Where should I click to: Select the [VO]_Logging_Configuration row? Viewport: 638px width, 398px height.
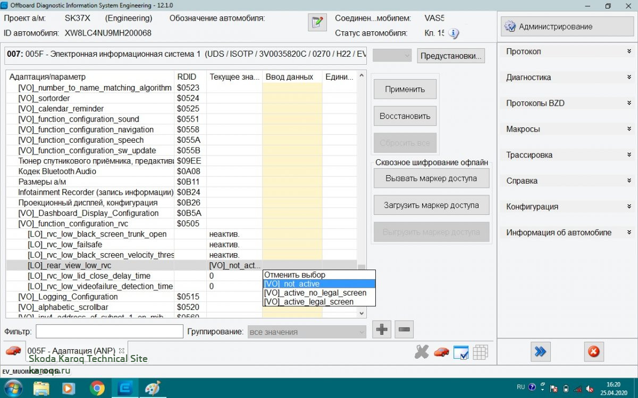(68, 297)
